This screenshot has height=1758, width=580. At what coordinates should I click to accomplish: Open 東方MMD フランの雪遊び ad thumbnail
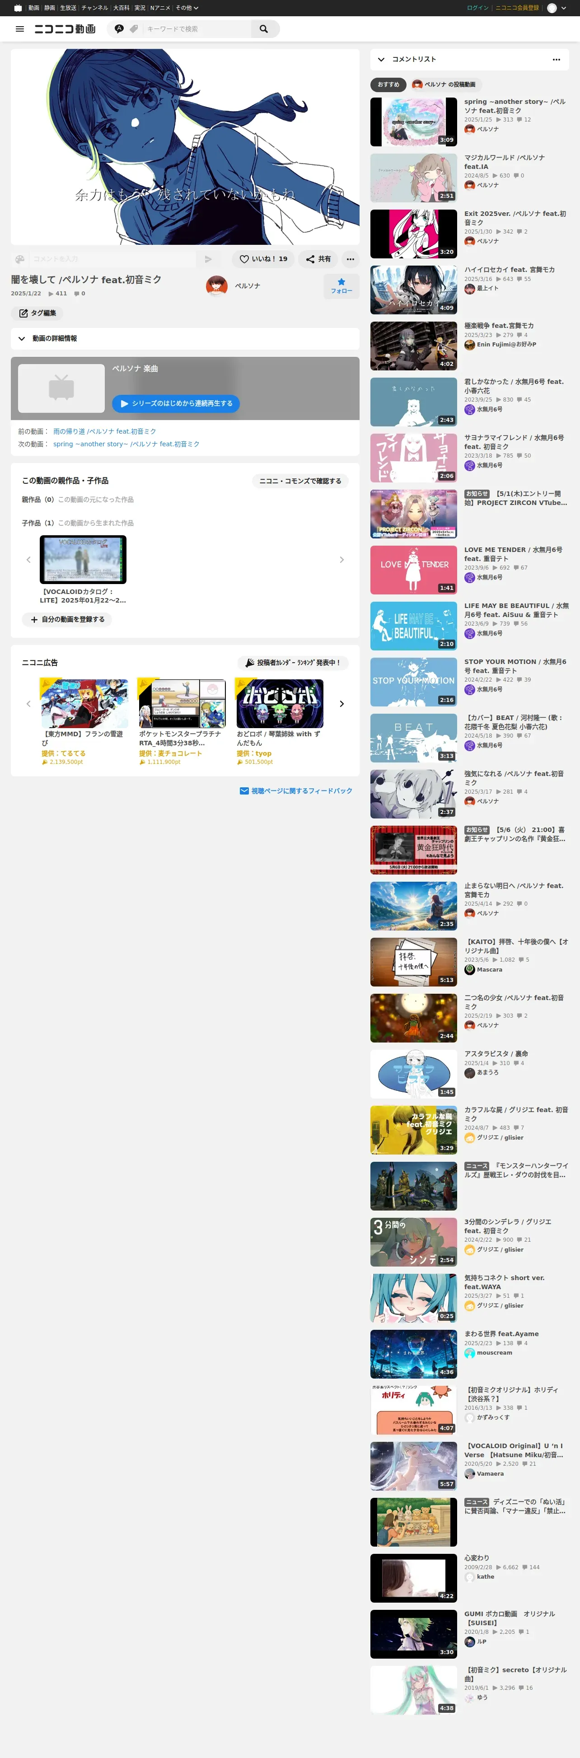[x=84, y=704]
